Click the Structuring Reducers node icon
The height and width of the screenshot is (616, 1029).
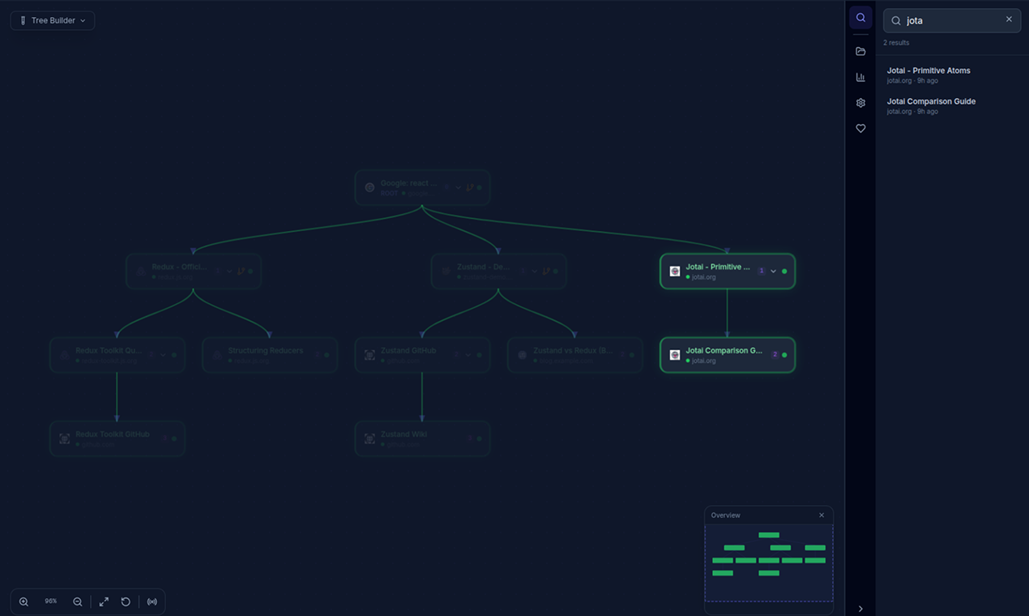[x=217, y=355]
